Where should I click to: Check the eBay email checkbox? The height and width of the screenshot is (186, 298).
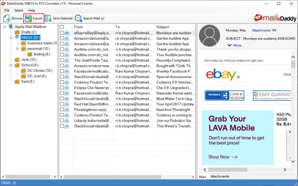point(62,33)
